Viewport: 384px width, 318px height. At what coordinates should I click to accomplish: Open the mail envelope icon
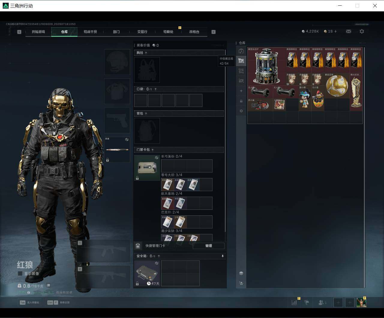click(349, 31)
